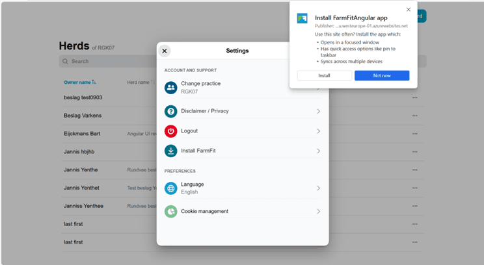The width and height of the screenshot is (484, 265).
Task: Open more options for beslag test0903
Action: click(415, 97)
